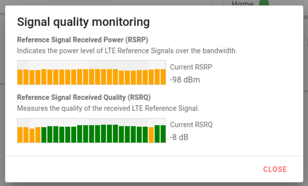Click the rightmost bar in the RSRP chart
This screenshot has height=186, width=308.
pos(163,77)
